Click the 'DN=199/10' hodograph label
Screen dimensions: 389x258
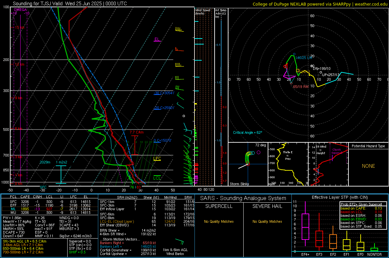[x=321, y=69]
